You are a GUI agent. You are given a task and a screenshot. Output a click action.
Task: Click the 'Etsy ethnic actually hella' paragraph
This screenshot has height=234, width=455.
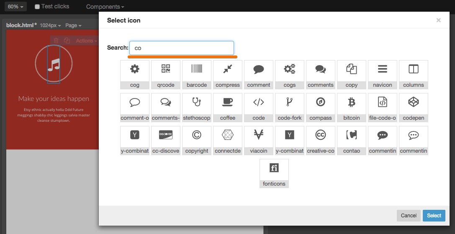[x=54, y=115]
